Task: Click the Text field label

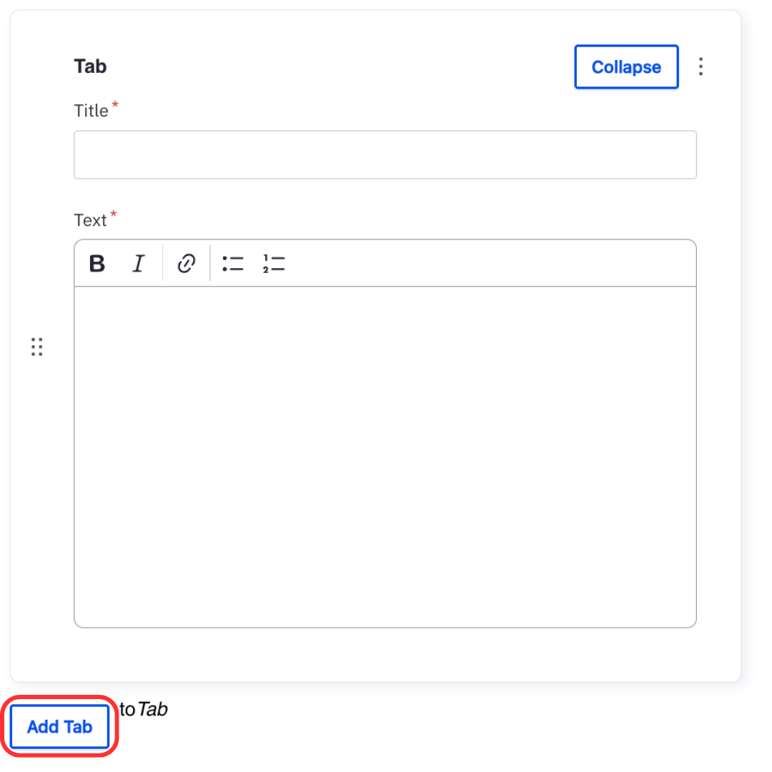Action: (x=90, y=221)
